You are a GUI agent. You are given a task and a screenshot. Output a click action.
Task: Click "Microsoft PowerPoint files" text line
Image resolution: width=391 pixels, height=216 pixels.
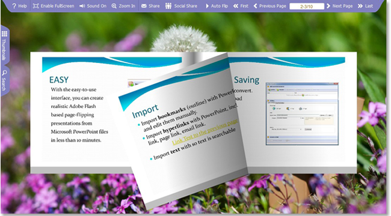(x=79, y=131)
